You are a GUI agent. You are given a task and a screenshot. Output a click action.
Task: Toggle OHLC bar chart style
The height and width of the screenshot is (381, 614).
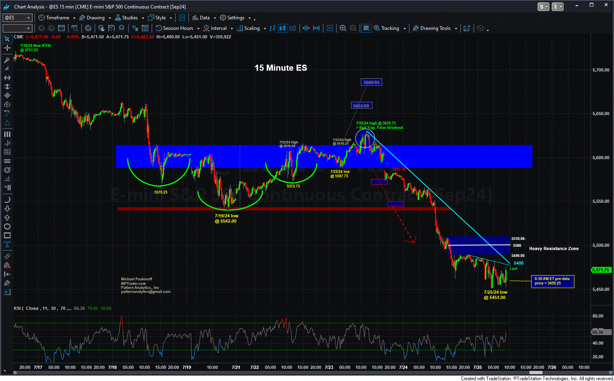[x=273, y=28]
